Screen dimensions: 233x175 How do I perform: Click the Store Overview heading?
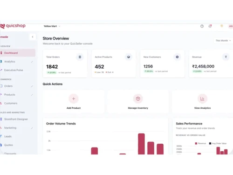[x=56, y=38]
